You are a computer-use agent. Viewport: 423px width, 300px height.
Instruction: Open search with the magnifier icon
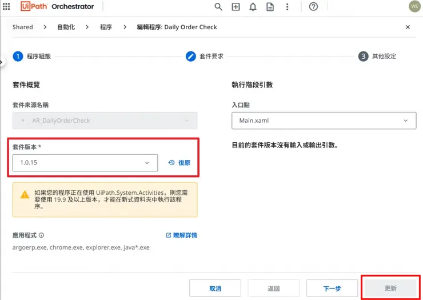pyautogui.click(x=218, y=7)
